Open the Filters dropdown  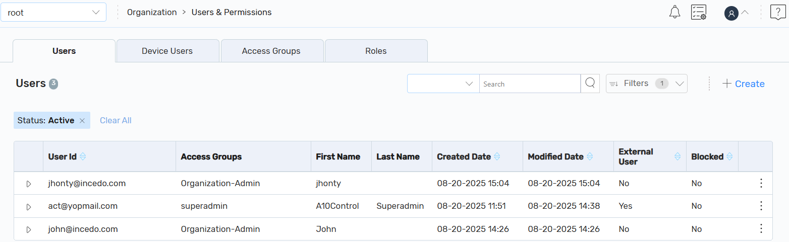(x=646, y=84)
